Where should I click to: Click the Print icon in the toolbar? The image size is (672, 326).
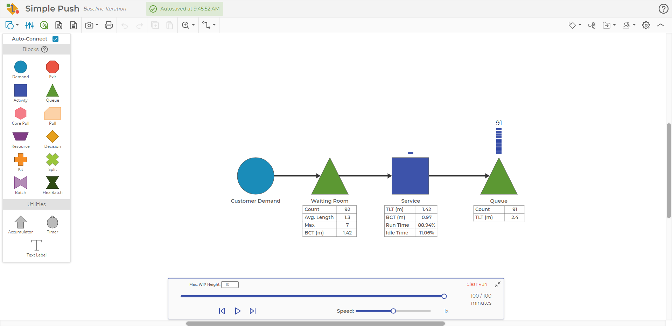(109, 25)
